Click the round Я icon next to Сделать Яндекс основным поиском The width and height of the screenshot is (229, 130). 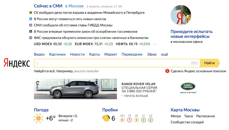coord(167,71)
